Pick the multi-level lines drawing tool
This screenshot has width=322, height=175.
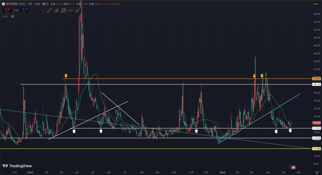tap(64, 10)
